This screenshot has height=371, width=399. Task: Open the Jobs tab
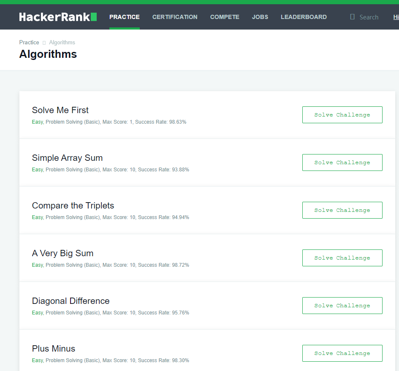pos(260,17)
